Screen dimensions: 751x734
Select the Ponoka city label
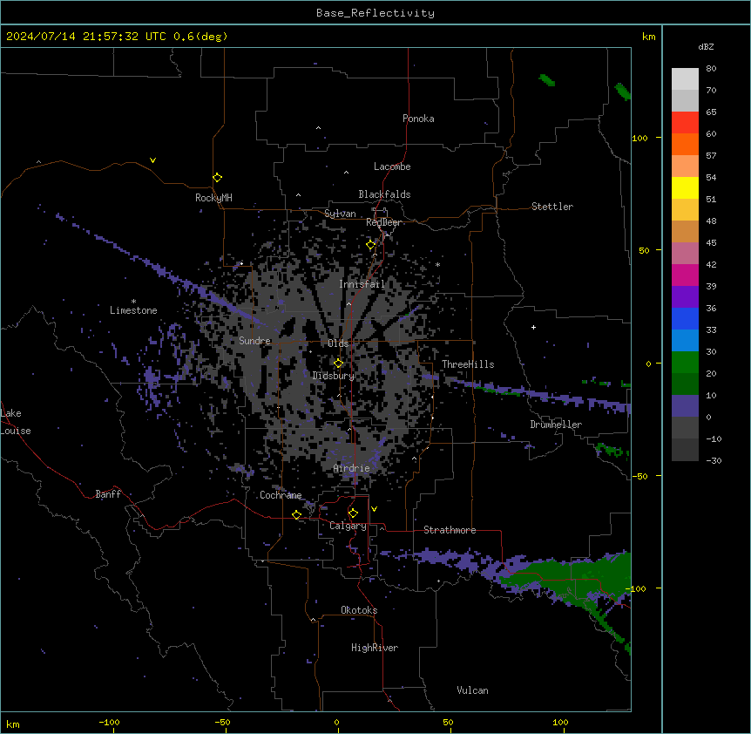point(418,119)
